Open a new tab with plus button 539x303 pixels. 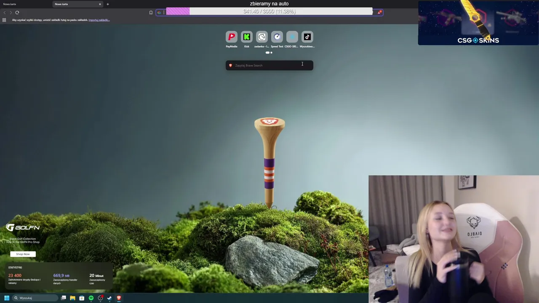coord(107,4)
